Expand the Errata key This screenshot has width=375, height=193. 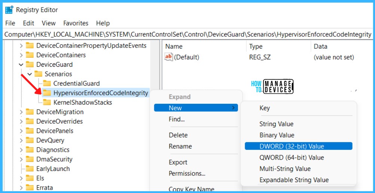tap(21, 188)
